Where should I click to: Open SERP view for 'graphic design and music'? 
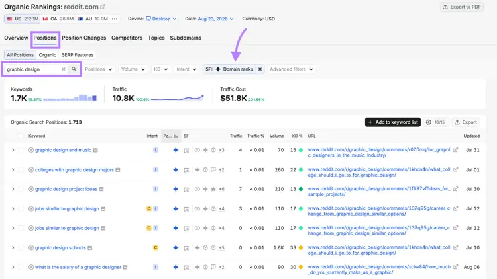point(95,150)
